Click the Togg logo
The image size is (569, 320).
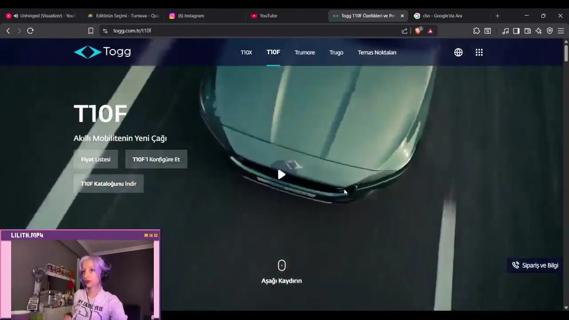pyautogui.click(x=102, y=52)
